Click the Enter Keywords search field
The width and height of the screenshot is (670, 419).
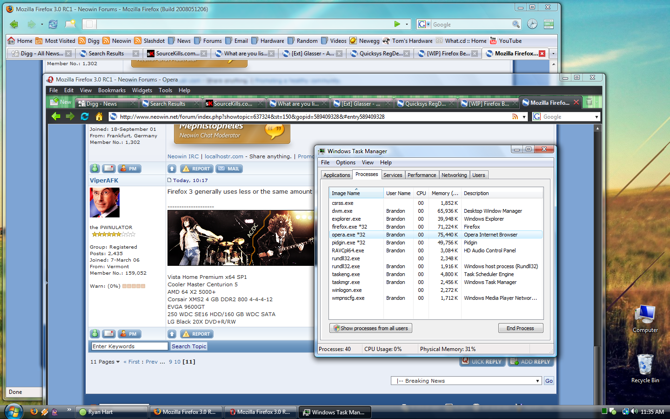coord(129,346)
